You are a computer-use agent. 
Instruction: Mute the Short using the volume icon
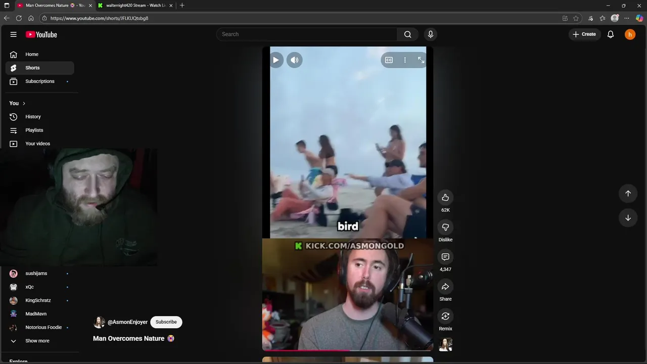click(295, 60)
